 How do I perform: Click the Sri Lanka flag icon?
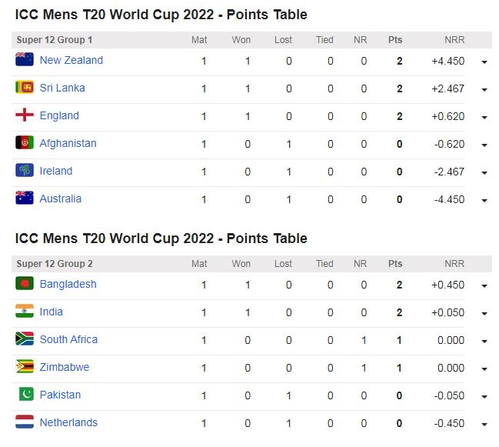[x=25, y=88]
